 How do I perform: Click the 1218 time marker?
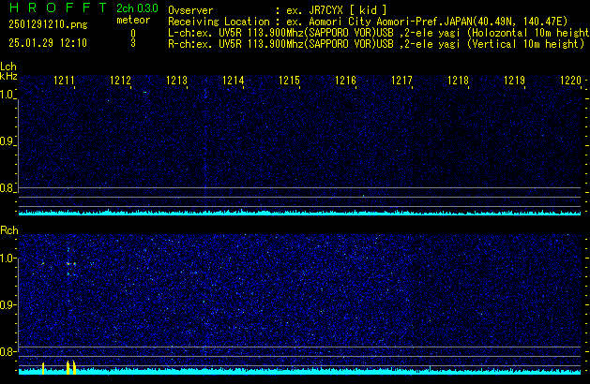(458, 81)
